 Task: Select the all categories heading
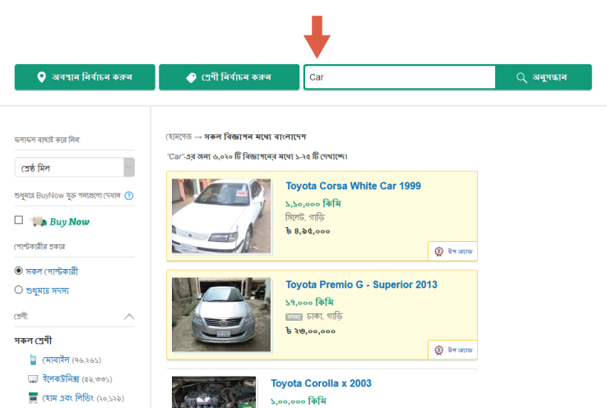pos(33,341)
